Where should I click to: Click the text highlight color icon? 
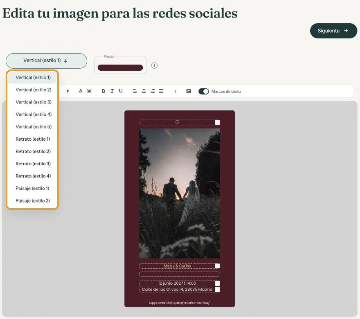pos(89,91)
